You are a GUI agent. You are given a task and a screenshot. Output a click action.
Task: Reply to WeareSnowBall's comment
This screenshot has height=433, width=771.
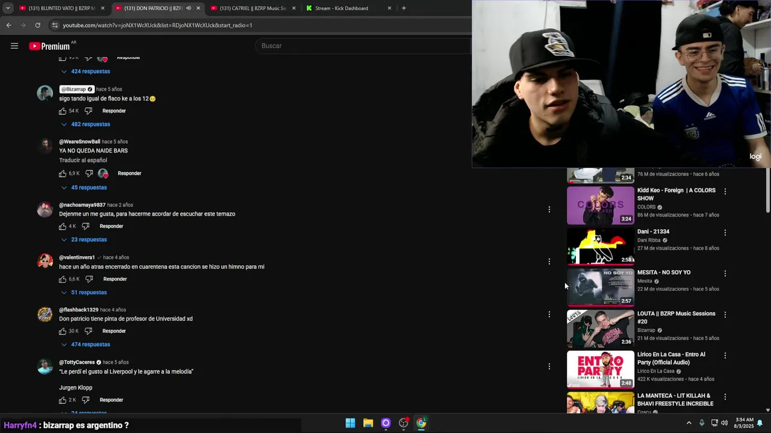[130, 174]
